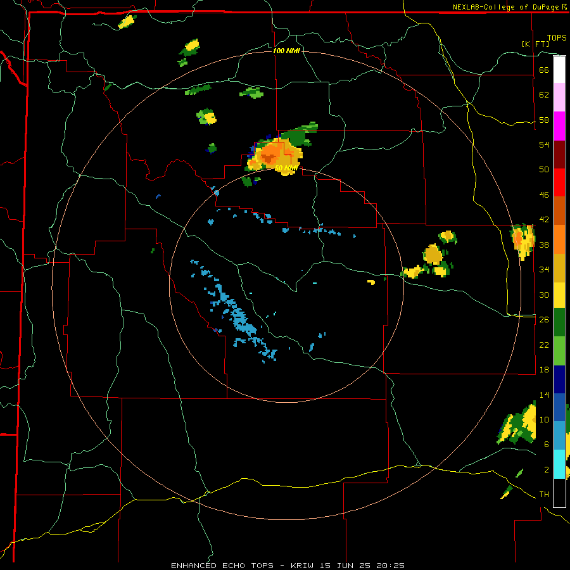This screenshot has height=570, width=570.
Task: Click the TH threshold label
Action: coord(544,495)
